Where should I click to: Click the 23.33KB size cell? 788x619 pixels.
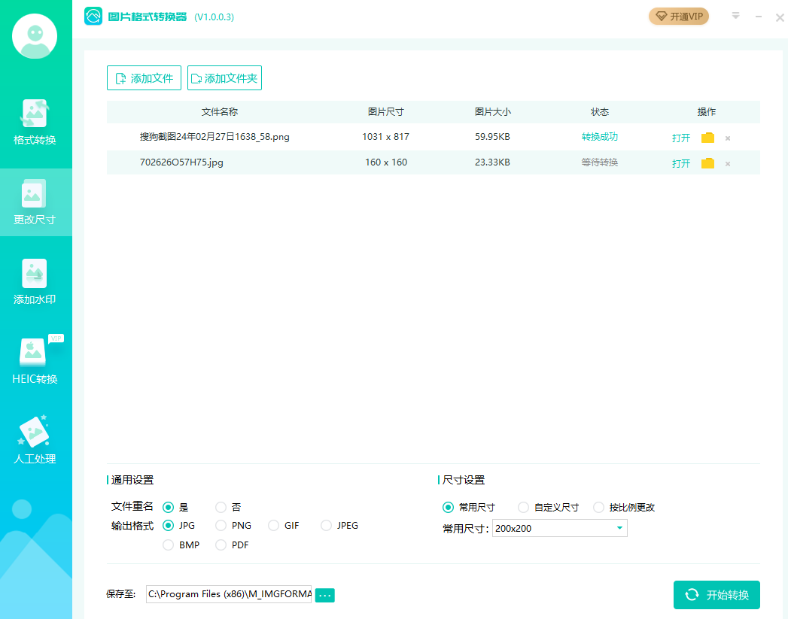(x=492, y=162)
